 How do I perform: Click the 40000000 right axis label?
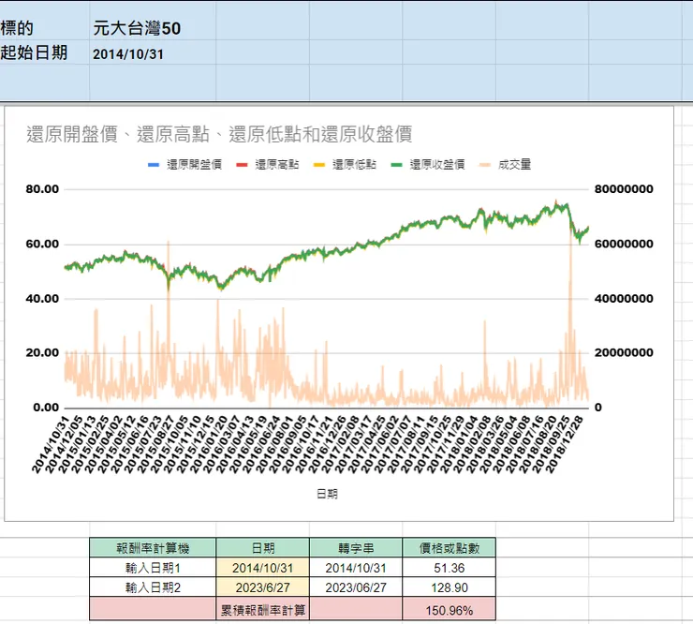(624, 299)
